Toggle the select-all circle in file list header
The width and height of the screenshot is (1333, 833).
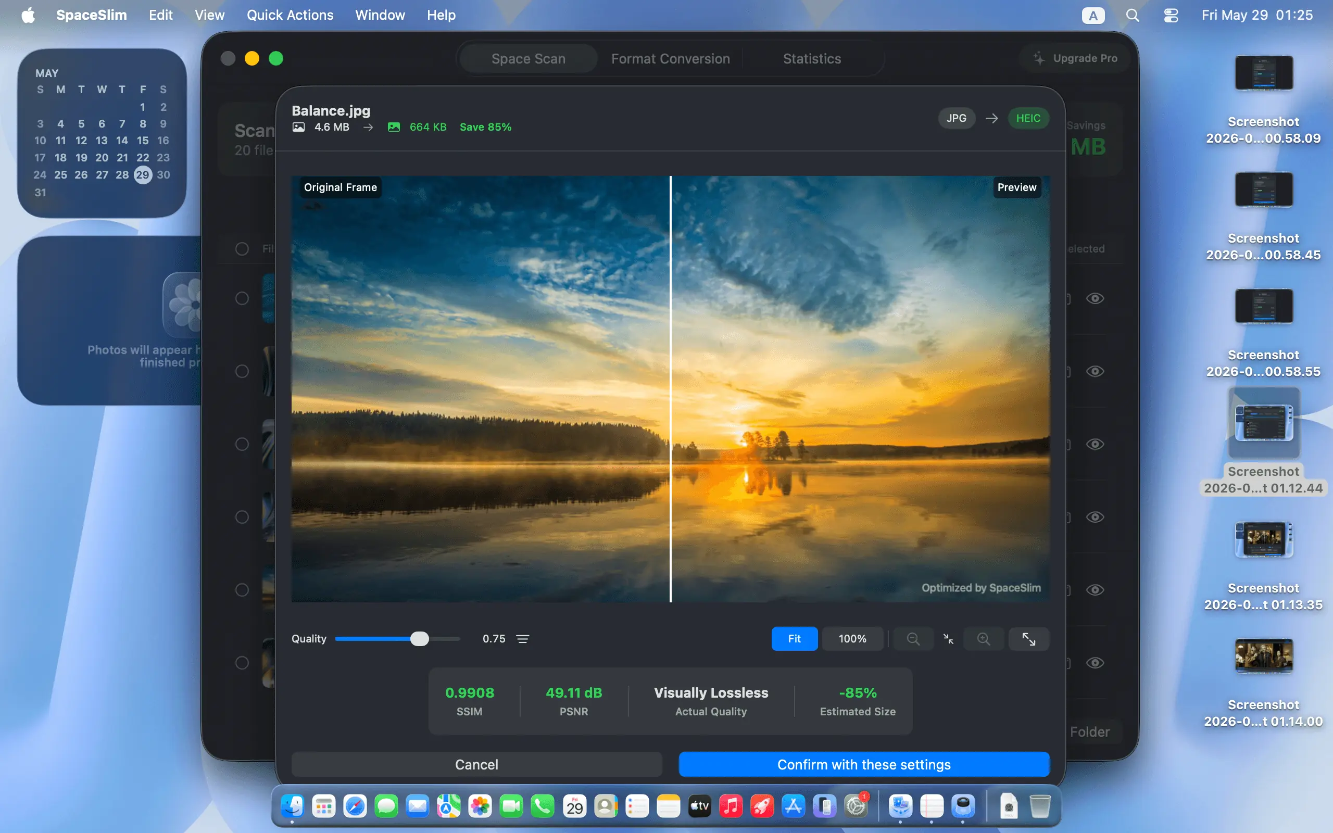point(242,249)
